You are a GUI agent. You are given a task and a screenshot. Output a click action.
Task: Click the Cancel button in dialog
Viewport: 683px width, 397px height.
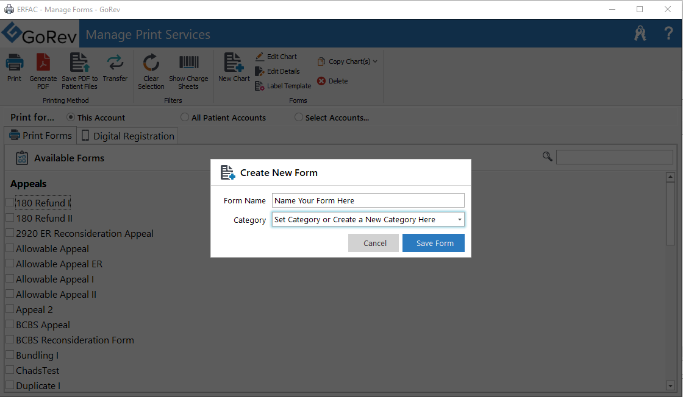coord(373,243)
